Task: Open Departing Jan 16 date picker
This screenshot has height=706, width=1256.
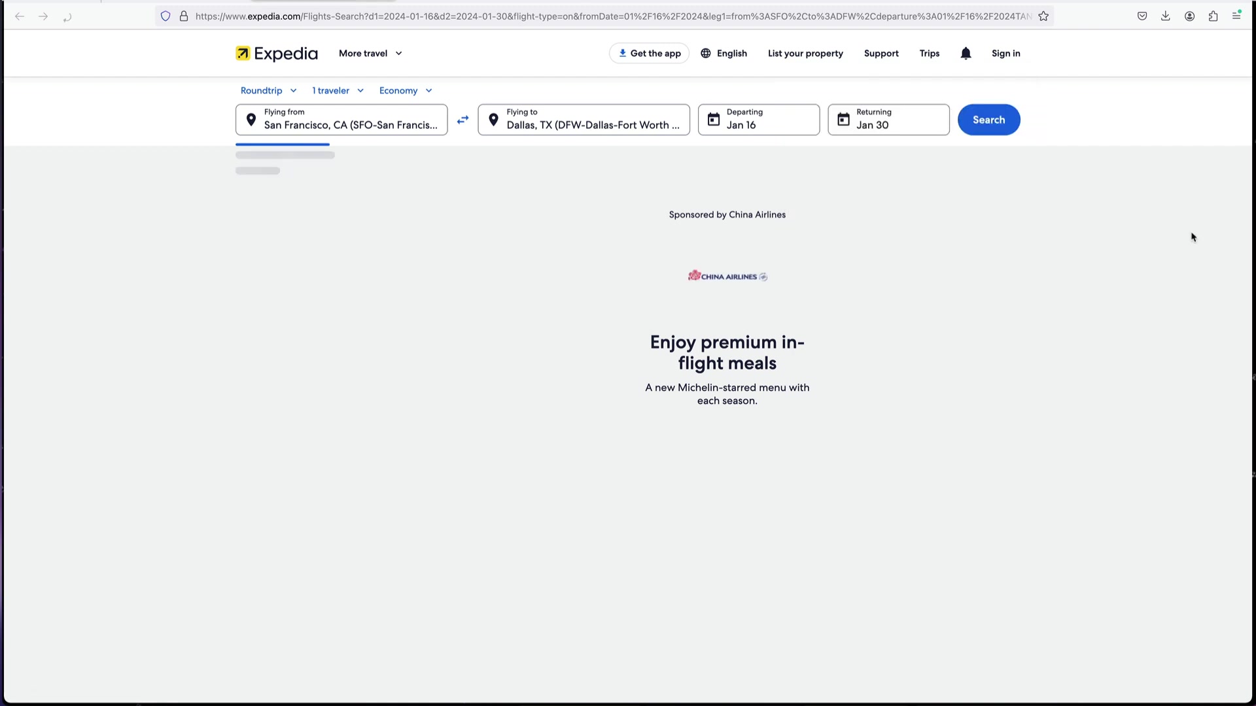Action: [759, 120]
